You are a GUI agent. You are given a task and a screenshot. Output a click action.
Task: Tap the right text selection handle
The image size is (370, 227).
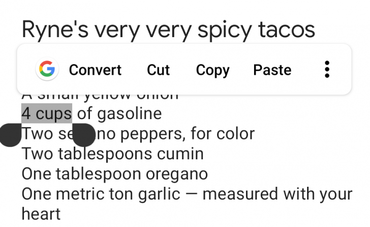83,135
